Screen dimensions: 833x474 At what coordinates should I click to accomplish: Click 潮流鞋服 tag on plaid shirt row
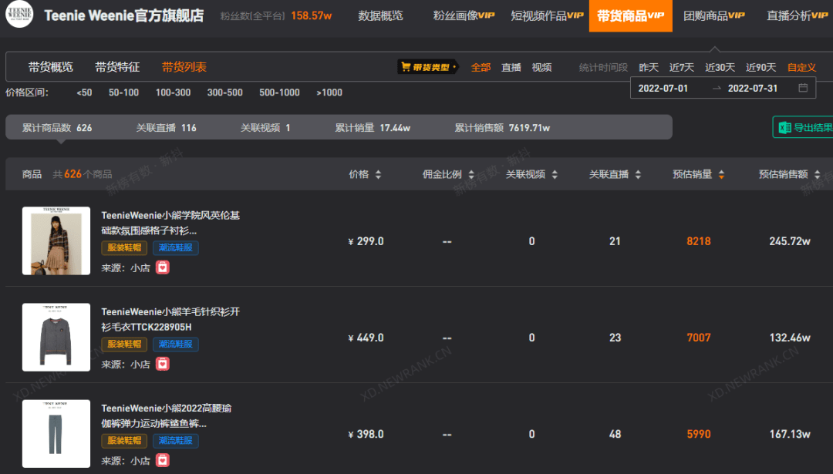coord(176,248)
